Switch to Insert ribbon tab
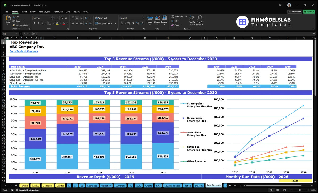 24,12
